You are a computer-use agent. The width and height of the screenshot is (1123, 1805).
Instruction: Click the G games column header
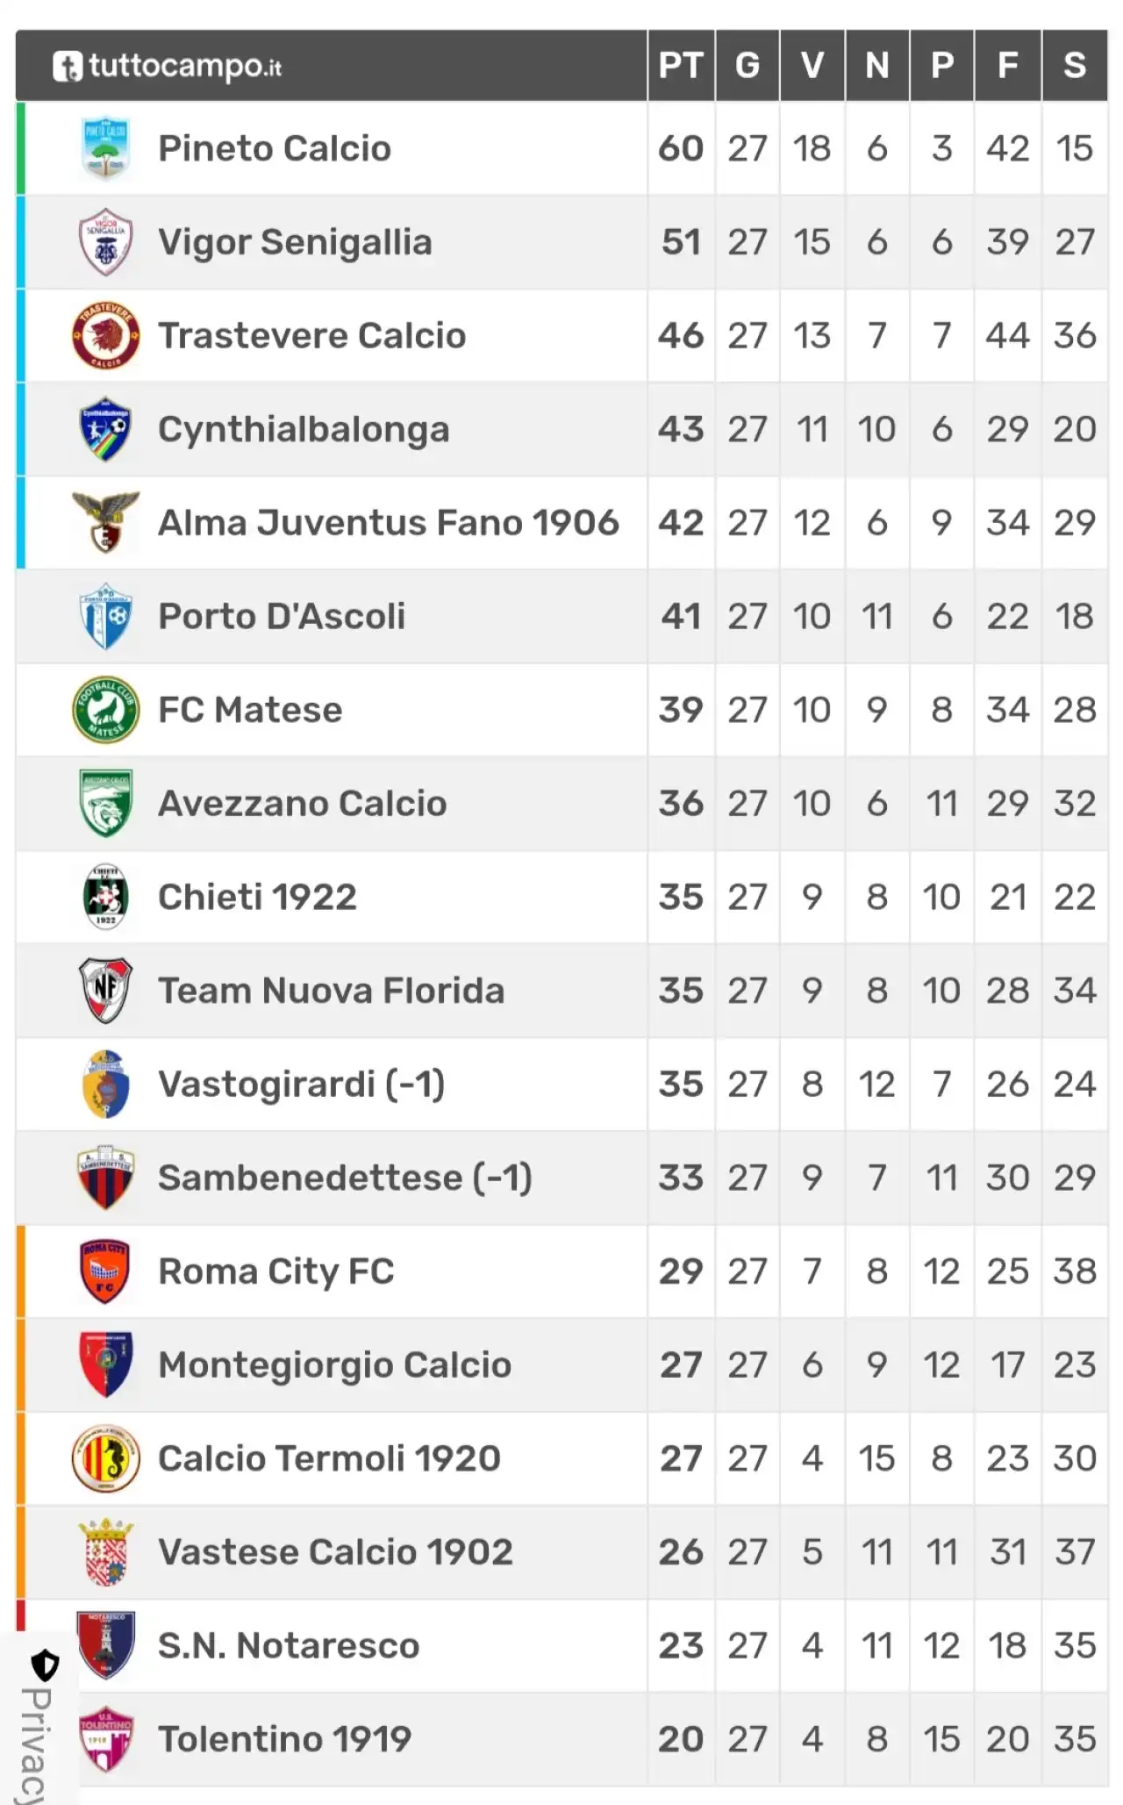[747, 66]
